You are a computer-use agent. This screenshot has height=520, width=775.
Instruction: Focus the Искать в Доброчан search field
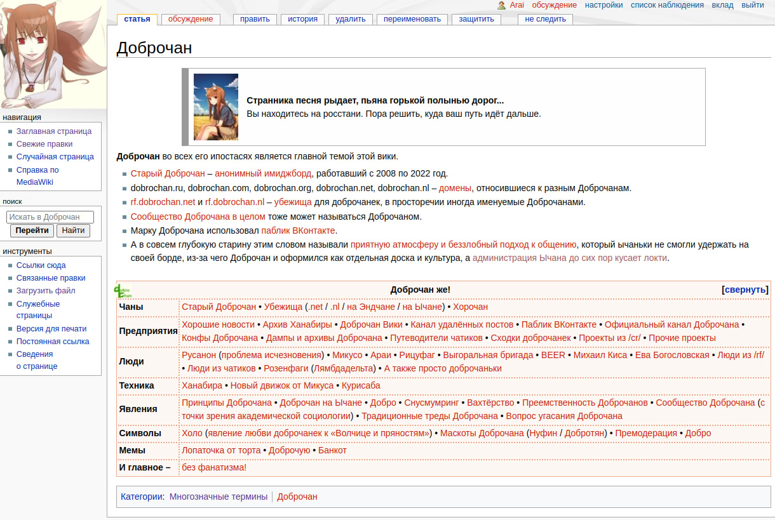click(x=50, y=217)
